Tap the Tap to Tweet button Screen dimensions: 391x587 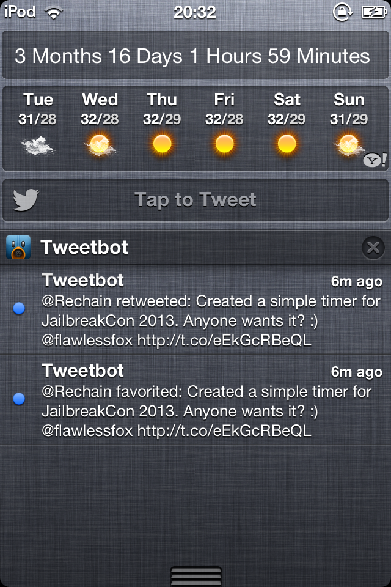(x=195, y=200)
